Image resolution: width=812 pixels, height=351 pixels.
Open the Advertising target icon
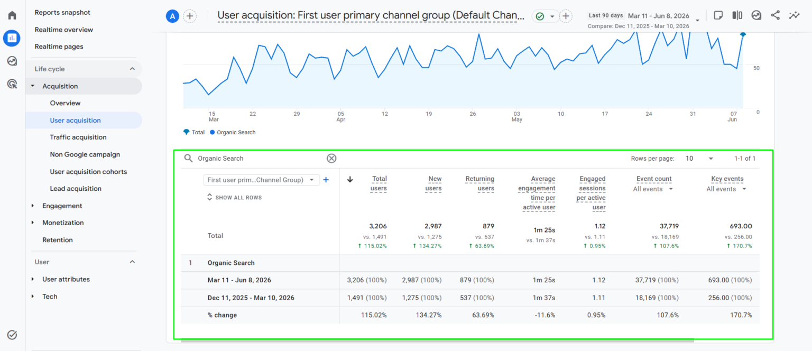click(12, 84)
